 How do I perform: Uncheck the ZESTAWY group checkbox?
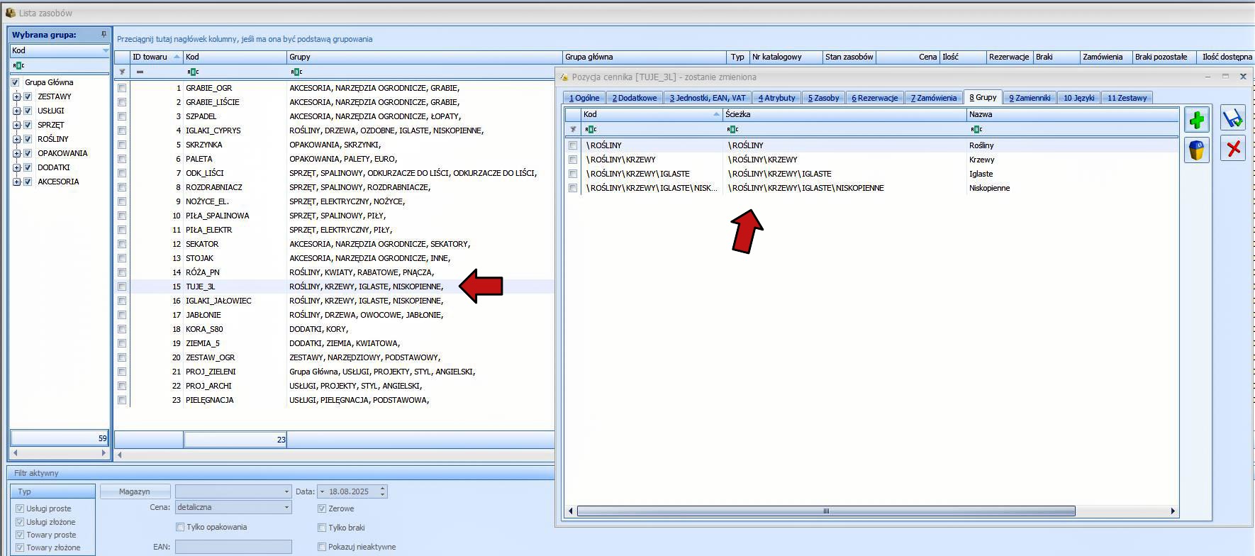(x=28, y=96)
